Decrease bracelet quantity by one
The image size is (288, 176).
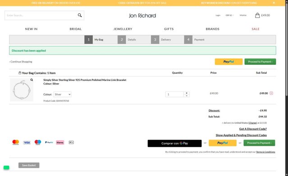click(x=187, y=95)
